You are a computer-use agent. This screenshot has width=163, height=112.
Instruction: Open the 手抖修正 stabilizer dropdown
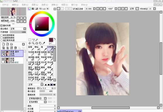155,9
